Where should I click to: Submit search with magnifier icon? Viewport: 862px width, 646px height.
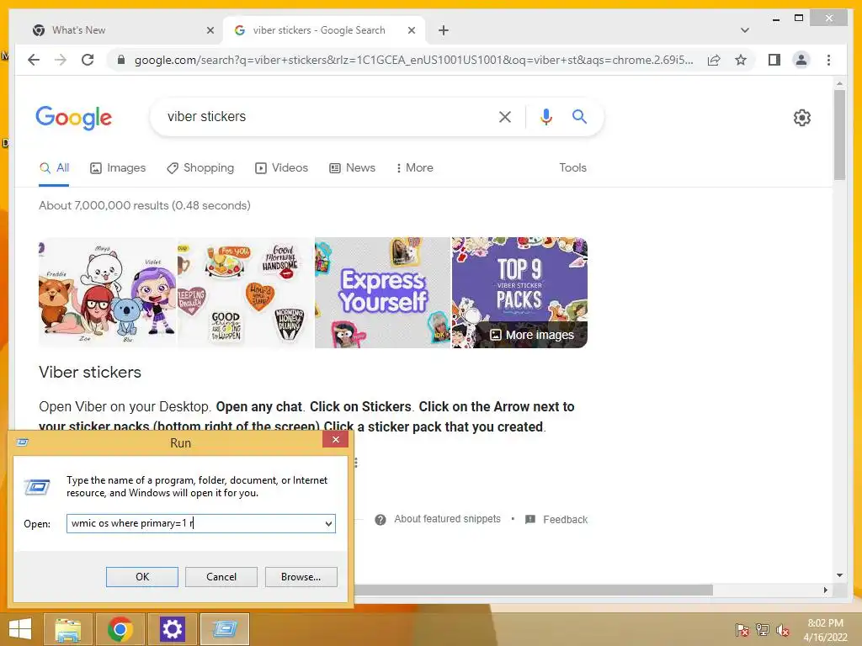click(x=579, y=116)
